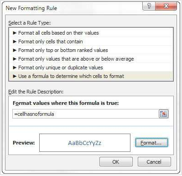Click the help question mark button
The height and width of the screenshot is (176, 182).
point(149,6)
